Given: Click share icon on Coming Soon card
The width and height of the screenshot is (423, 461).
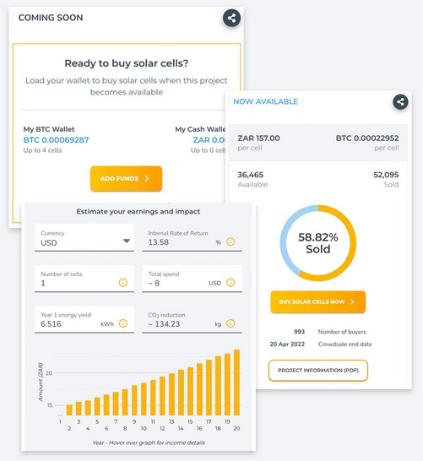Looking at the screenshot, I should click(x=231, y=19).
